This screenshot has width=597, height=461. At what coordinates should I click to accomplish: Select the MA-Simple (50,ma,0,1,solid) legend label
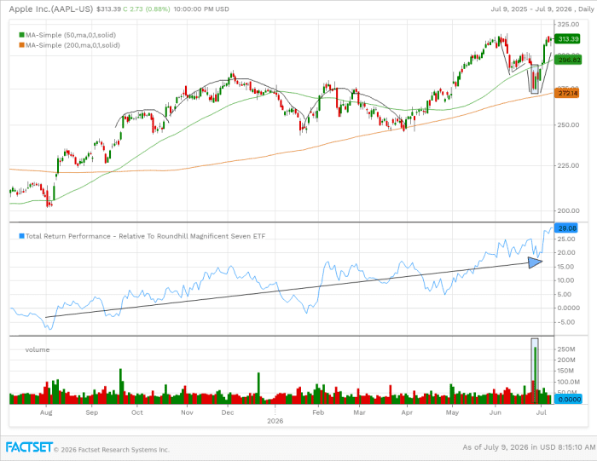[x=71, y=35]
